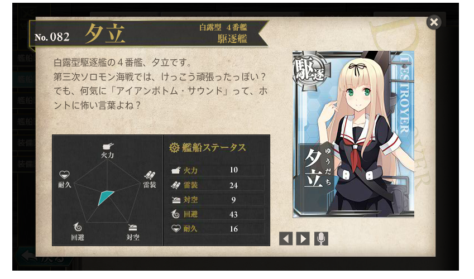Viewport: 474px width, 279px height.
Task: Click the 回避 swirl icon on radar chart
Action: coord(78,227)
